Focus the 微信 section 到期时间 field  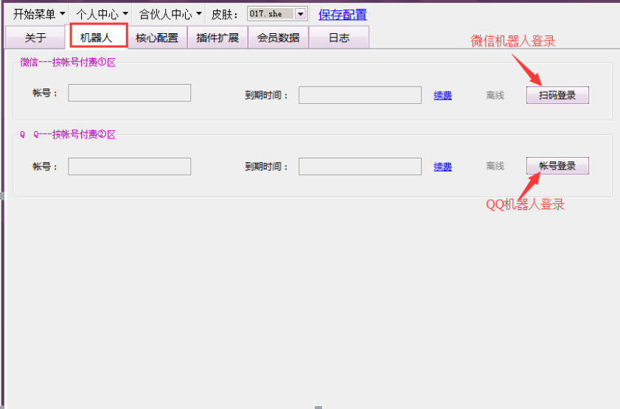tap(360, 95)
